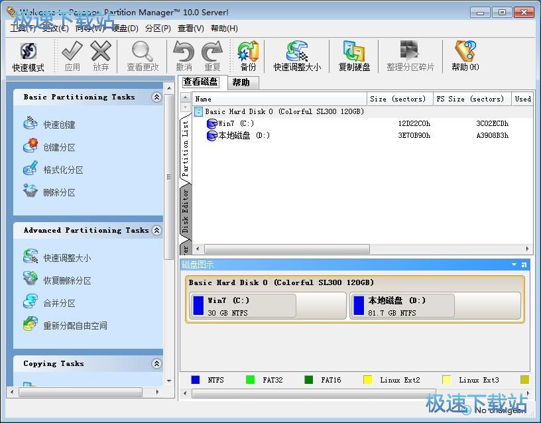The width and height of the screenshot is (541, 423).
Task: Click the A3908B3h FS size value
Action: click(x=493, y=135)
